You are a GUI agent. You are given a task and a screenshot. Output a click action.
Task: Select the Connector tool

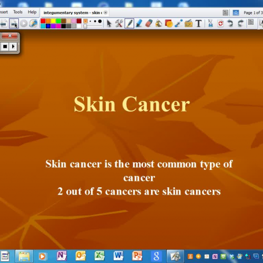pos(178,23)
